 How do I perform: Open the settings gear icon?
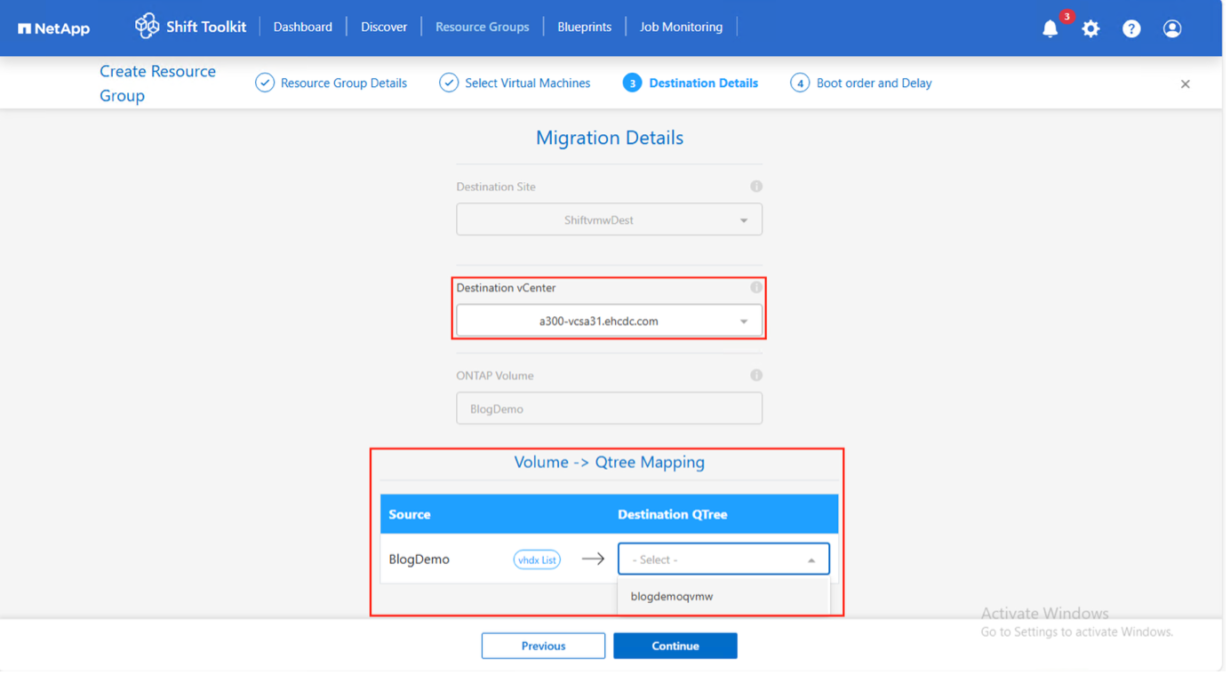1090,28
